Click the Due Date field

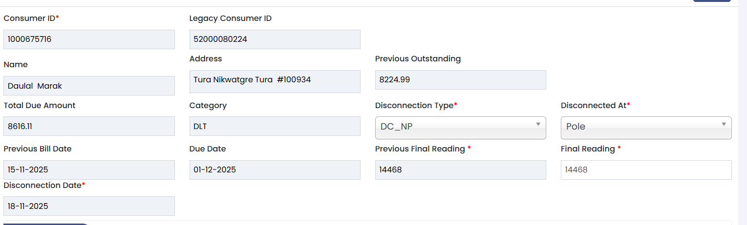[275, 170]
